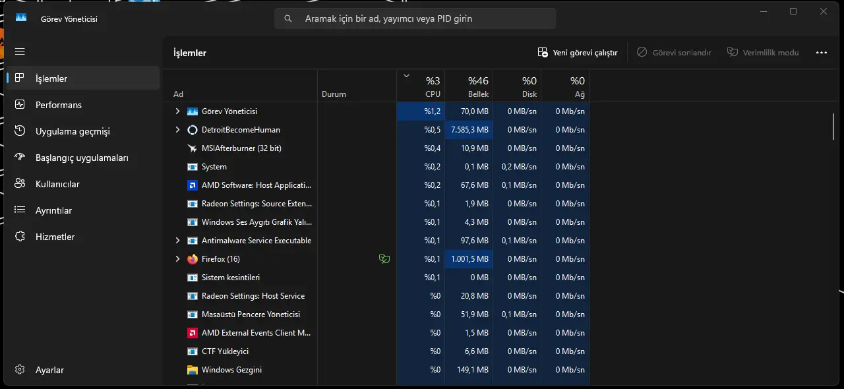844x389 pixels.
Task: Sort processes by Bellek column
Action: click(x=469, y=86)
